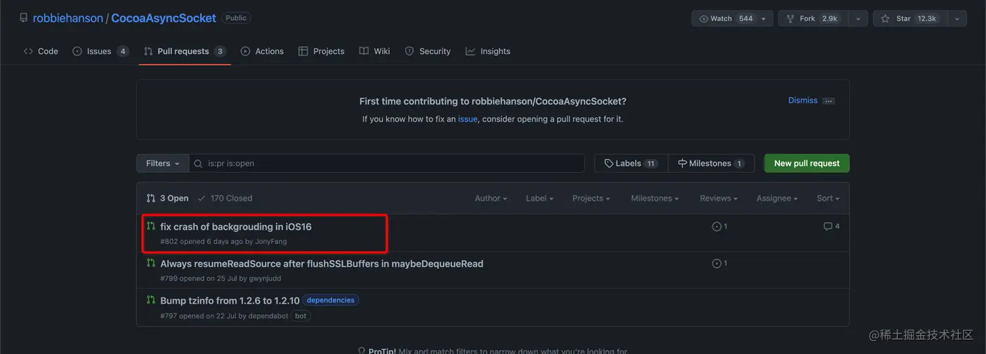Click the 'bot' badge next to dependabot
The image size is (986, 354).
301,316
